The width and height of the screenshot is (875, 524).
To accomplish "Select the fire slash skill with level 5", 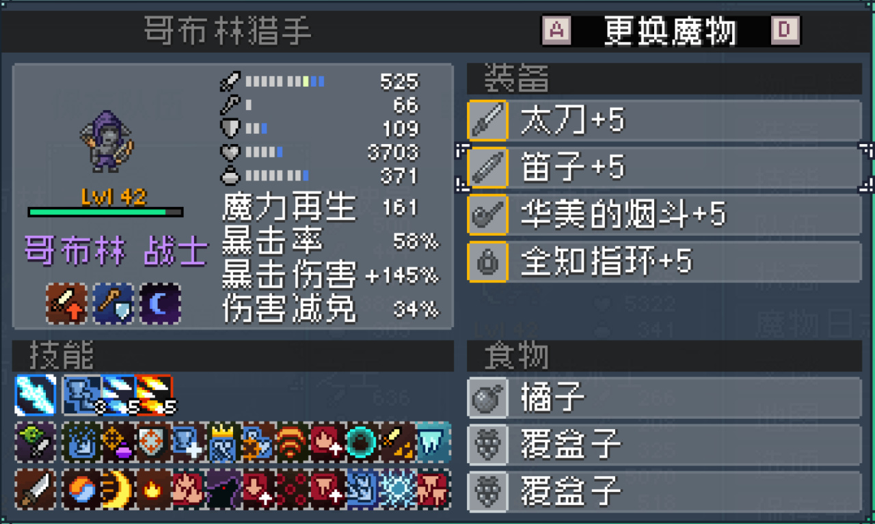I will pyautogui.click(x=154, y=395).
